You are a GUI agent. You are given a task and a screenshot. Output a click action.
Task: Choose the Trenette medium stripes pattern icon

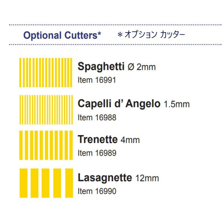pos(46,145)
